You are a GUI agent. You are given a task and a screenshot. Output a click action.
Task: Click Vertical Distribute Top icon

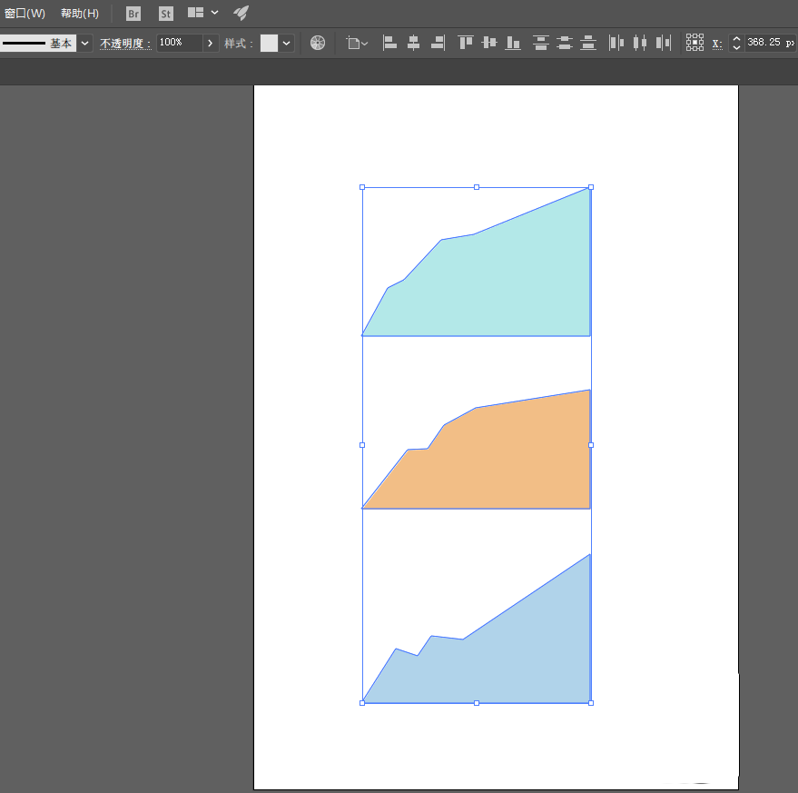[540, 43]
